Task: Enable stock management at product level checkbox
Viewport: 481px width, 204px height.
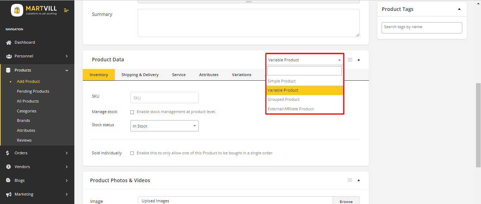Action: click(x=132, y=112)
